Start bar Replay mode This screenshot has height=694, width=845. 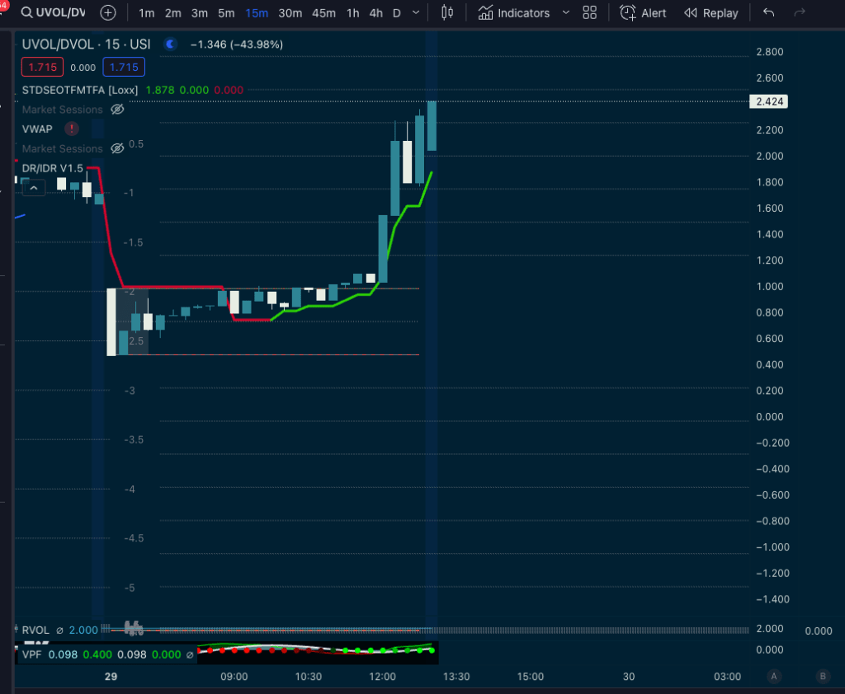pos(711,13)
